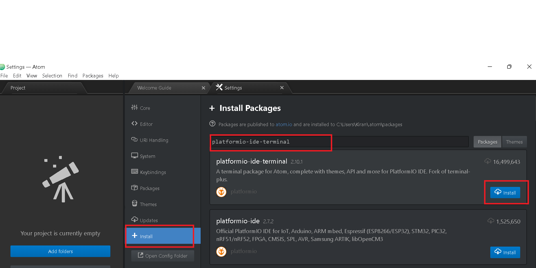536x268 pixels.
Task: Open the View menu
Action: tap(32, 76)
